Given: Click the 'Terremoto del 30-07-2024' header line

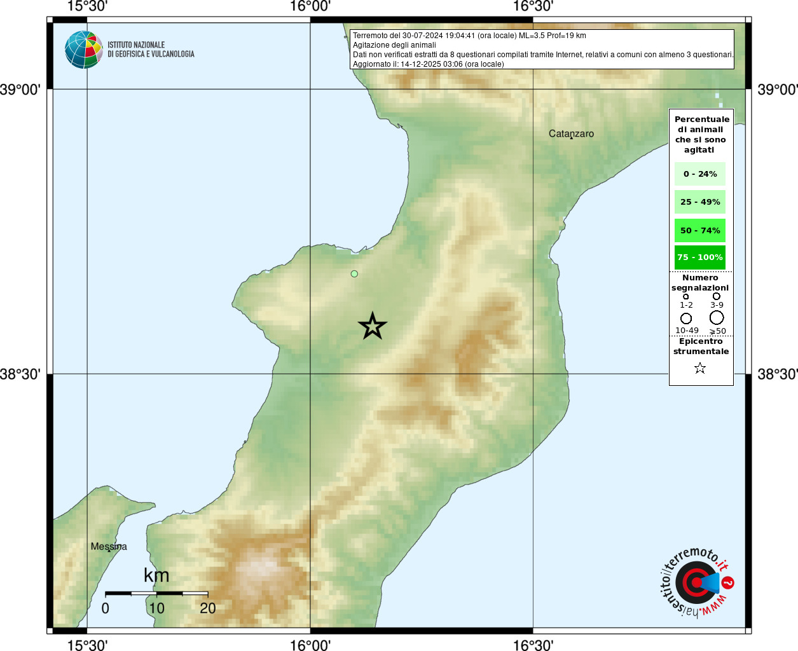Looking at the screenshot, I should (x=469, y=36).
